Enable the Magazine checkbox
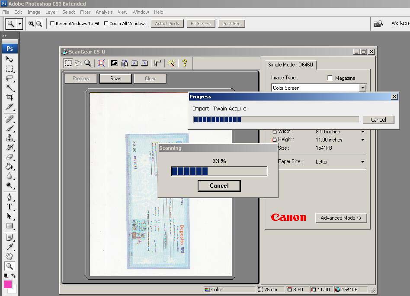The width and height of the screenshot is (410, 296). [330, 78]
